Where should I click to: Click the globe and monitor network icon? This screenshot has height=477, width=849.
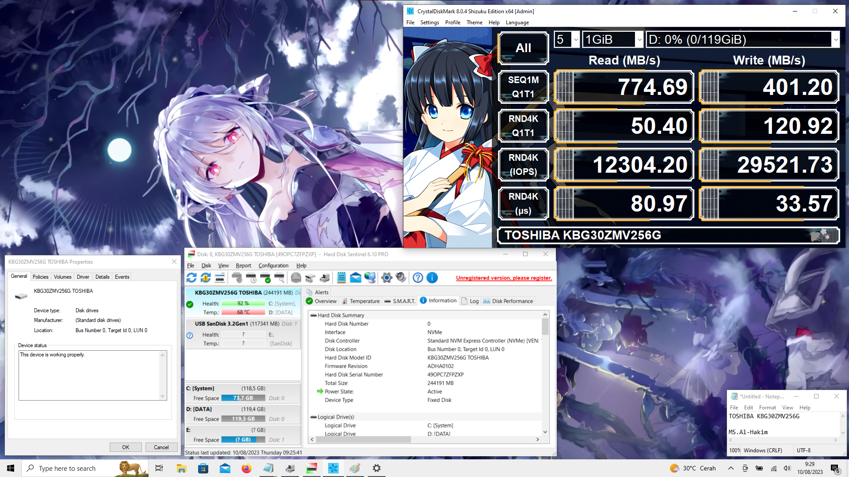coord(370,278)
